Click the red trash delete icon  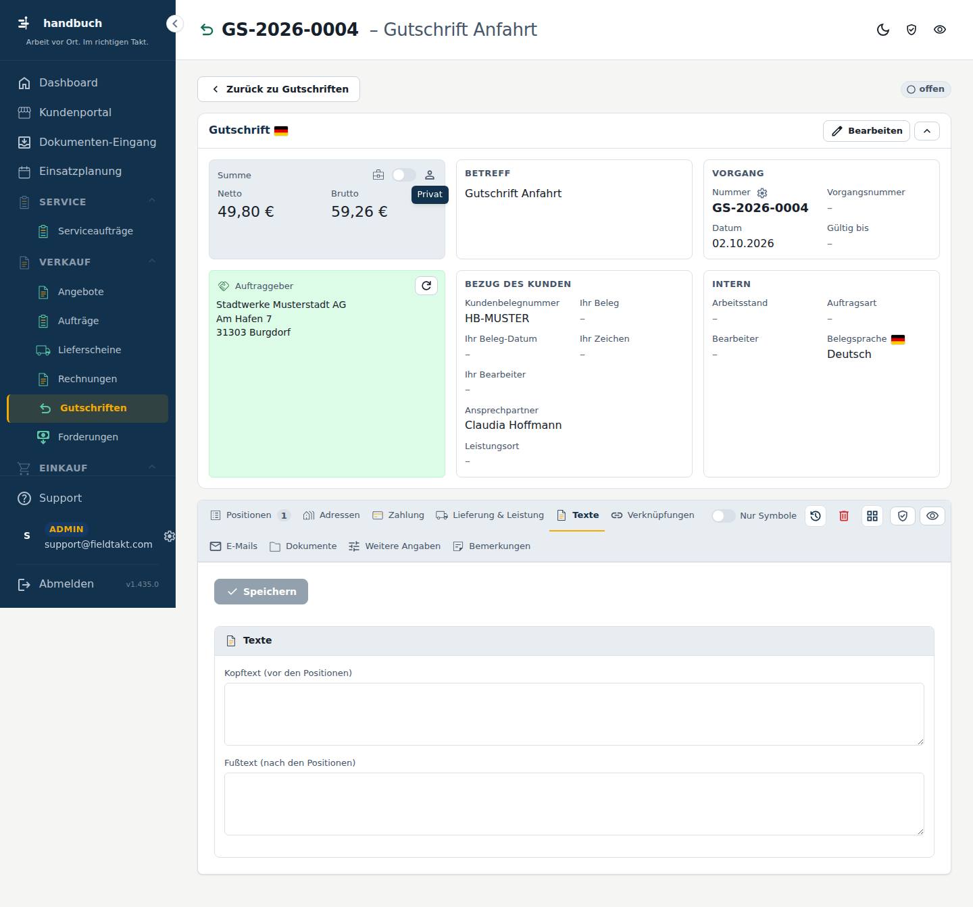(x=844, y=516)
